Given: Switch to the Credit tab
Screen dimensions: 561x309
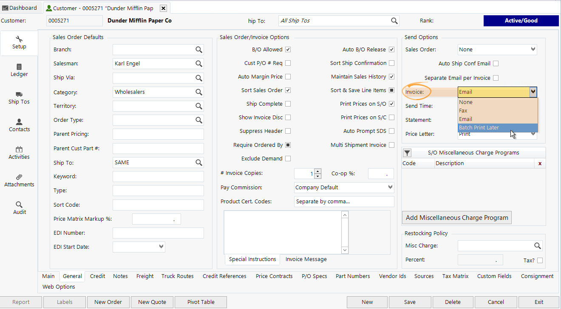Looking at the screenshot, I should (x=97, y=276).
